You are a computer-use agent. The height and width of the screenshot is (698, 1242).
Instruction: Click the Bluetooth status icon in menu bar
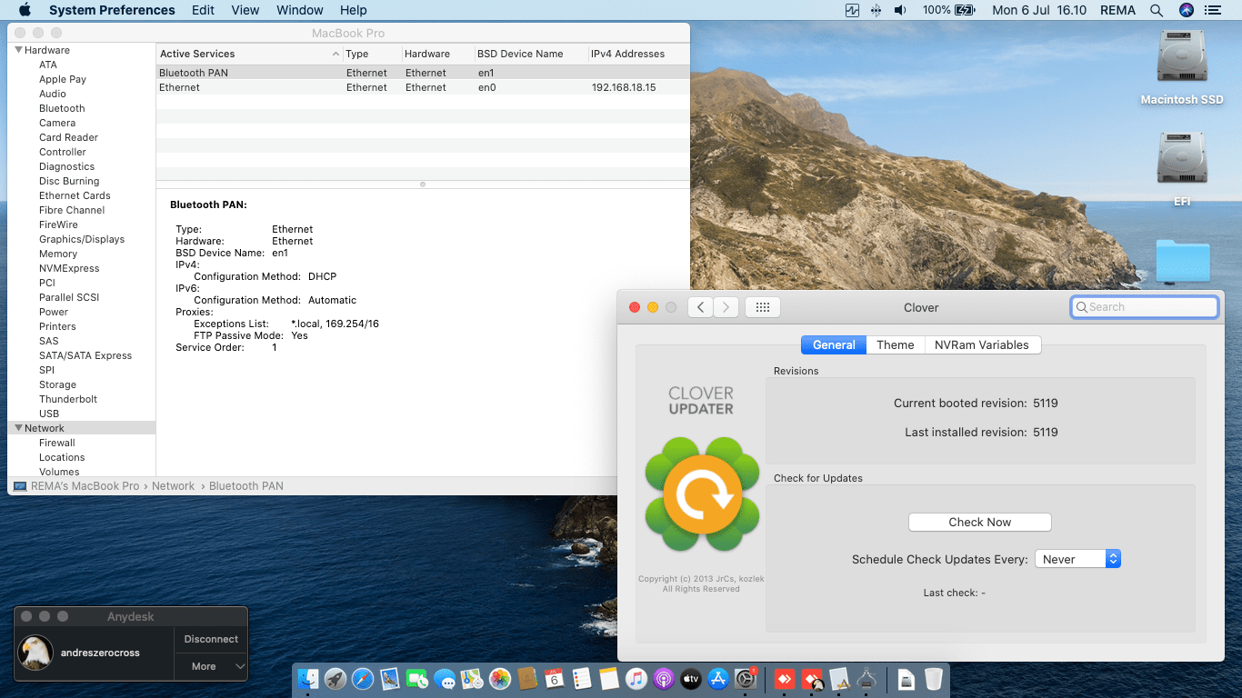tap(876, 10)
